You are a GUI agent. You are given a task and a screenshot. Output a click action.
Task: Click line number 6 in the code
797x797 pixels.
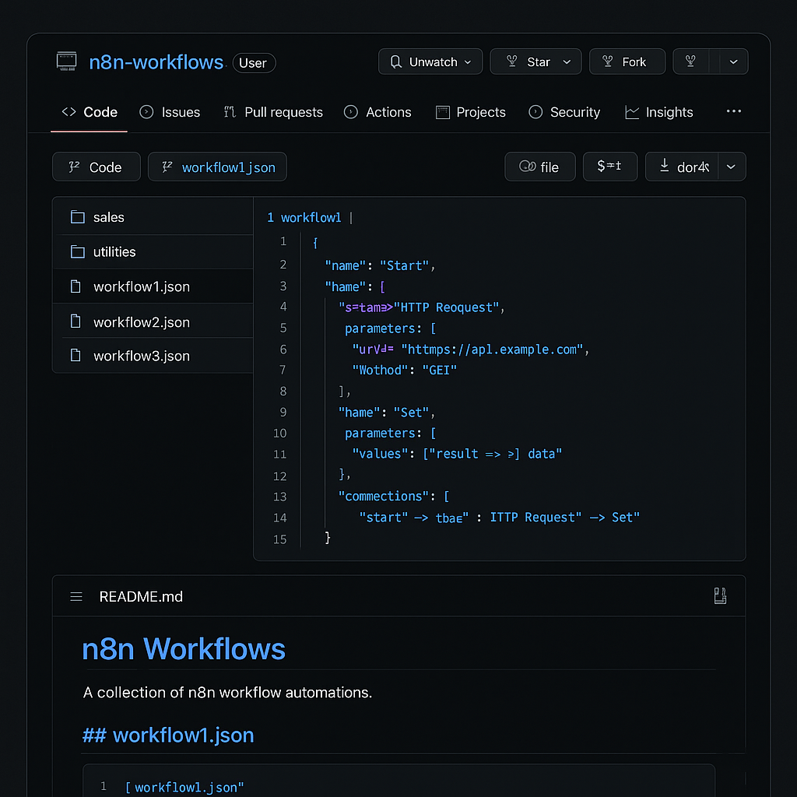tap(283, 349)
